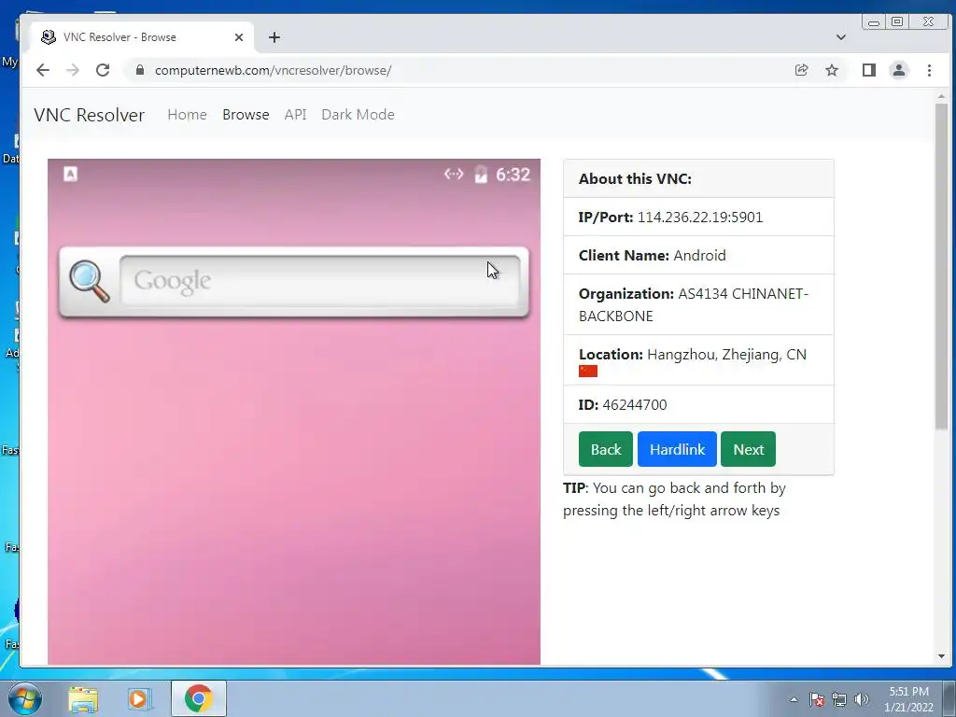Go to the Home nav link

pyautogui.click(x=187, y=115)
